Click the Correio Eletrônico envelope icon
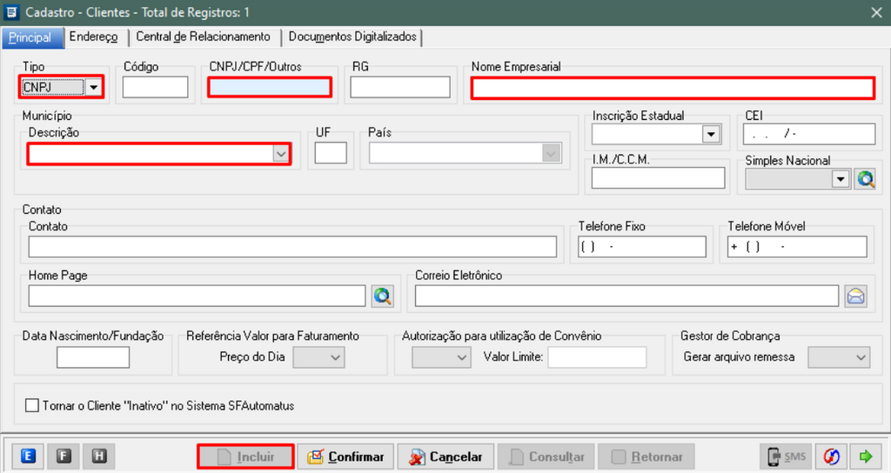Screen dimensions: 891x473 [856, 296]
